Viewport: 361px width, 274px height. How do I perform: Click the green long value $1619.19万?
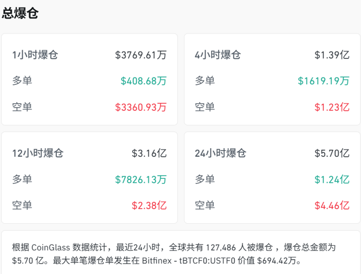(x=323, y=81)
